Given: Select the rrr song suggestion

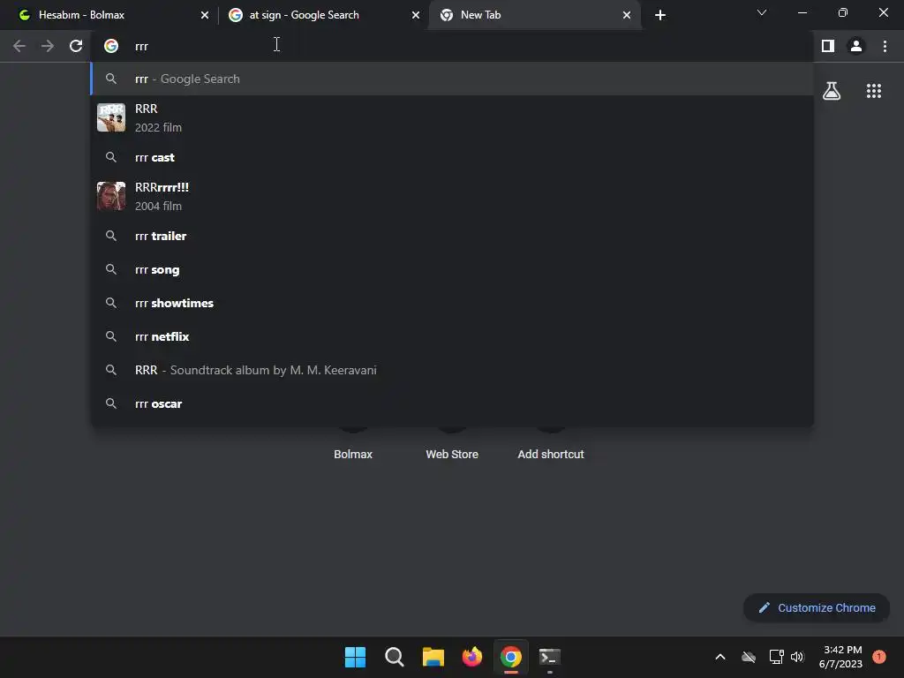Looking at the screenshot, I should click(x=452, y=269).
